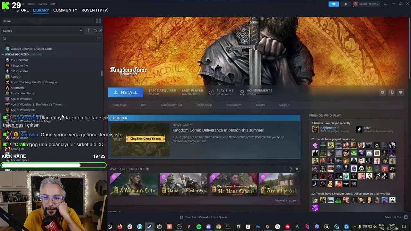Click the Steam taskbar icon
The width and height of the screenshot is (411, 231).
click(149, 227)
